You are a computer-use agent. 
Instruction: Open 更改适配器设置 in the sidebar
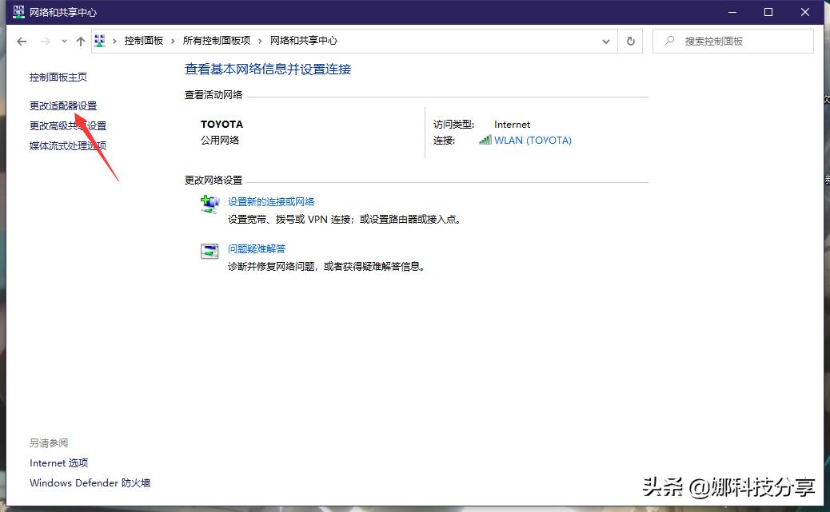pyautogui.click(x=62, y=105)
